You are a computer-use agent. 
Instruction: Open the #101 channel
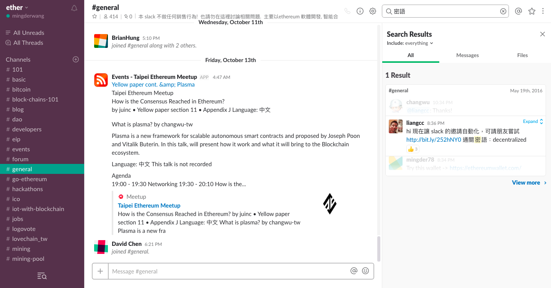tap(42, 69)
